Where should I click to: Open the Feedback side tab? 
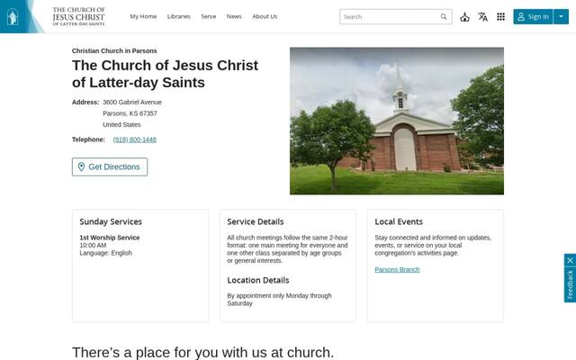click(570, 284)
